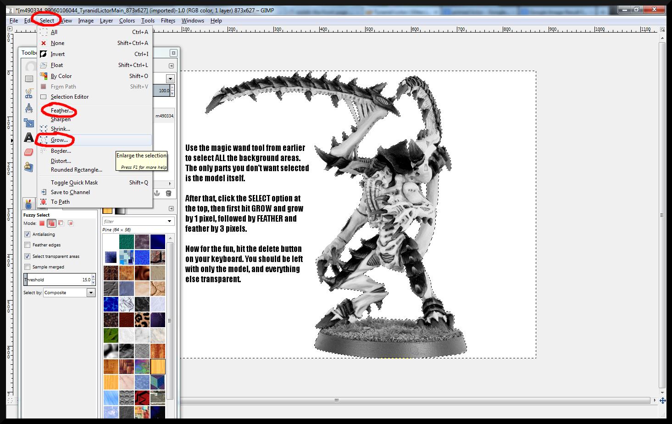This screenshot has width=672, height=424.
Task: Choose To Path entry
Action: tap(94, 202)
